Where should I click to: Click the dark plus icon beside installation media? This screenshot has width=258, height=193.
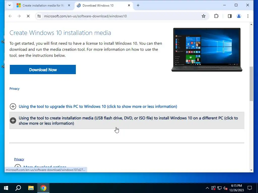[13, 121]
